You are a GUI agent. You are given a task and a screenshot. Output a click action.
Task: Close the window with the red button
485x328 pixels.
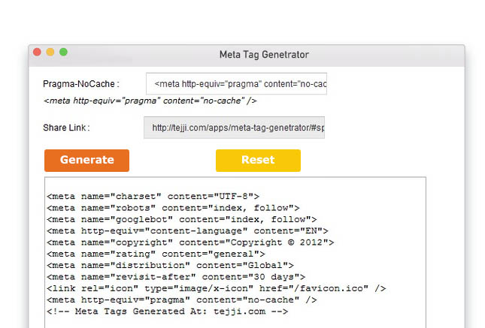click(x=37, y=52)
